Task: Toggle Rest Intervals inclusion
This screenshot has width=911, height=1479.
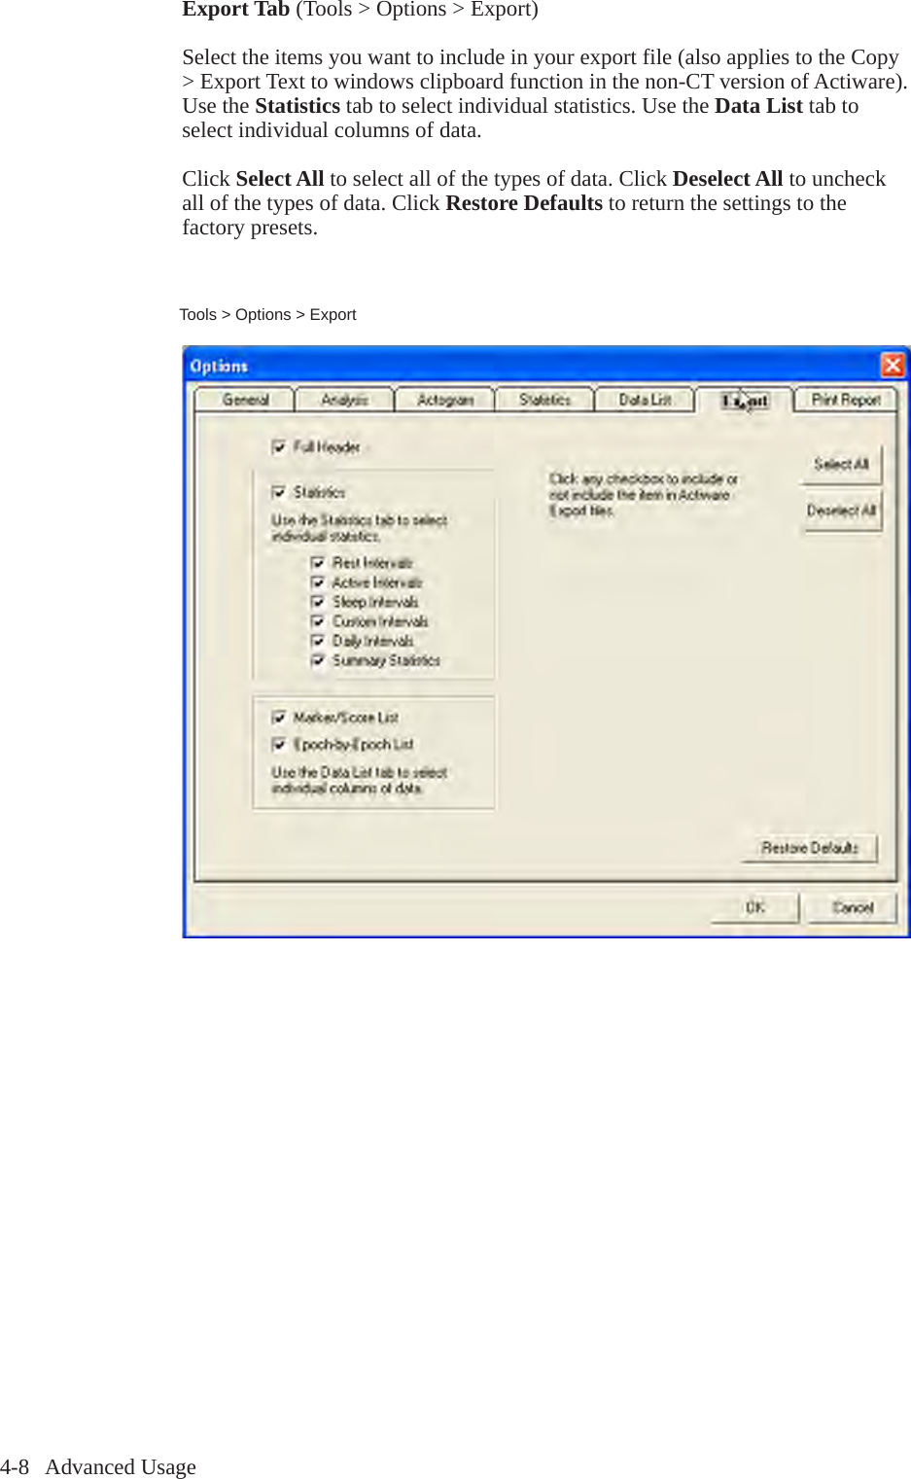Action: [x=317, y=562]
